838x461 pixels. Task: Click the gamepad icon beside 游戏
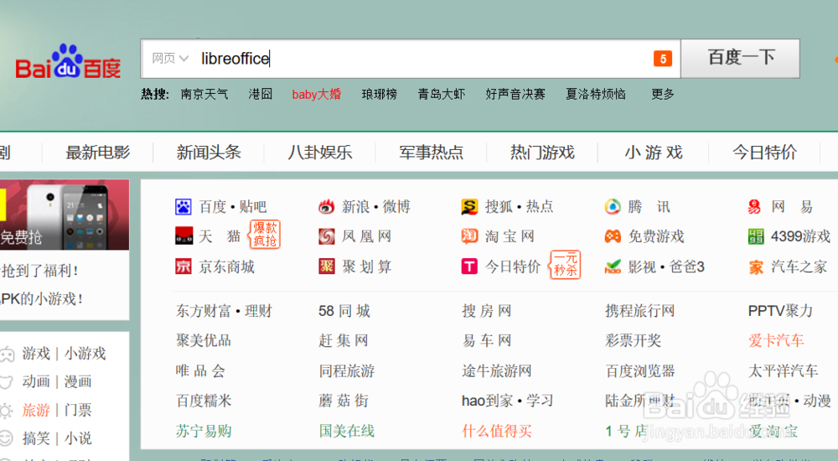(x=7, y=354)
